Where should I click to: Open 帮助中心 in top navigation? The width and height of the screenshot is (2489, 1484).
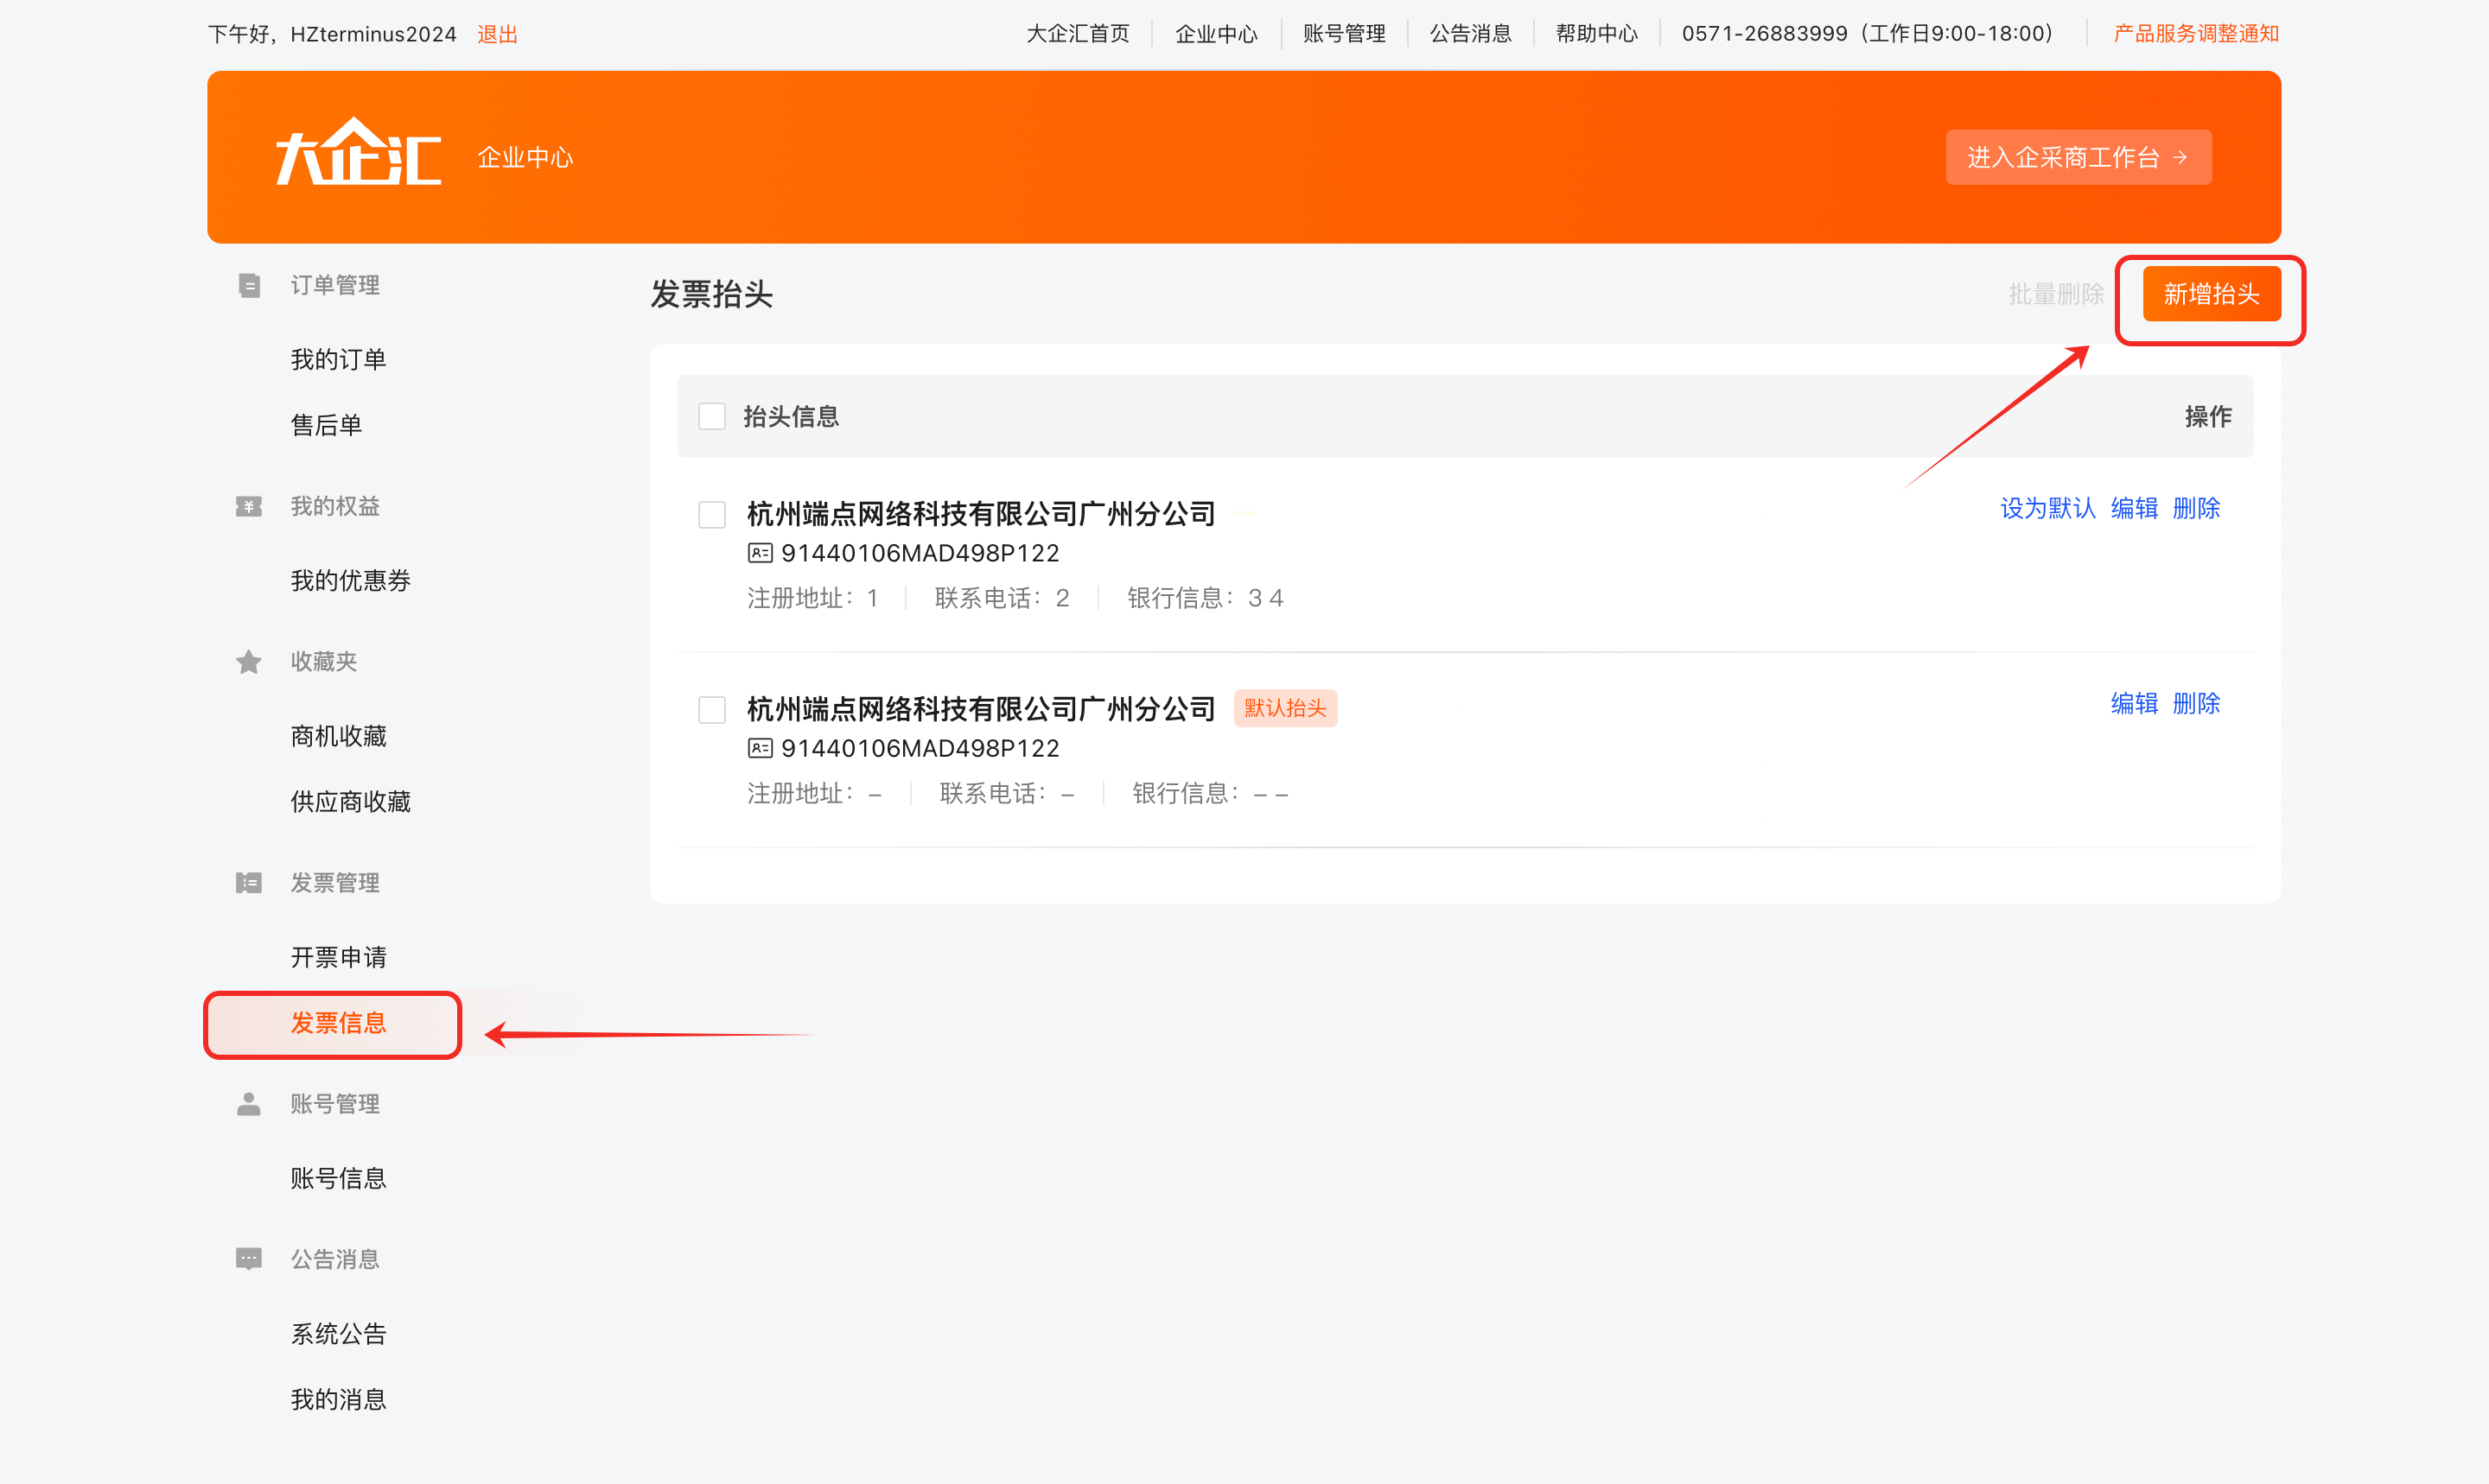tap(1596, 34)
